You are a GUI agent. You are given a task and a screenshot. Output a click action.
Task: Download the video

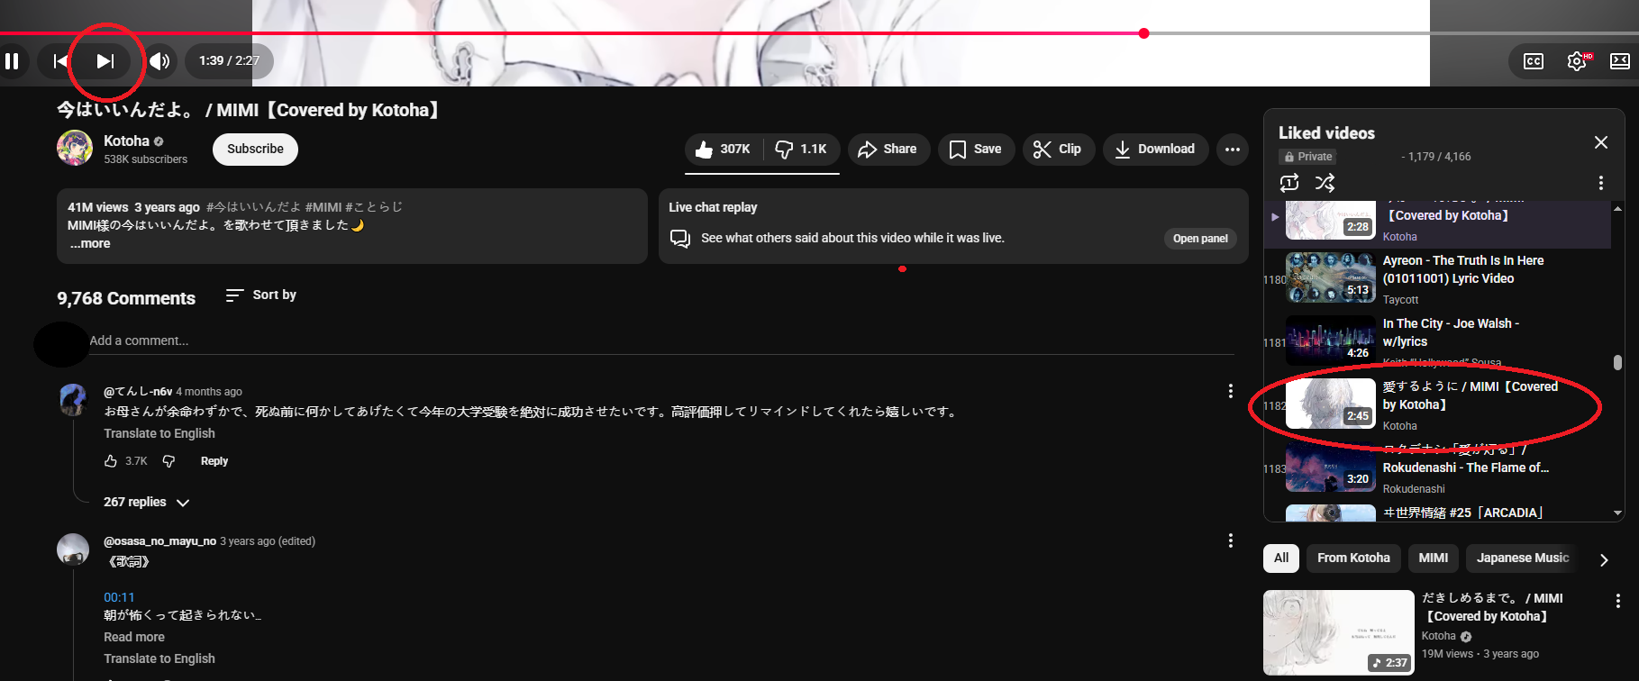pyautogui.click(x=1155, y=149)
